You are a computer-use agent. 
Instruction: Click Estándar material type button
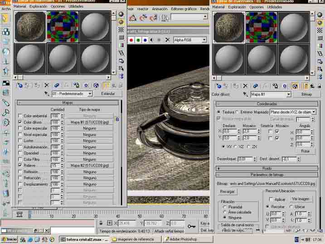108,94
